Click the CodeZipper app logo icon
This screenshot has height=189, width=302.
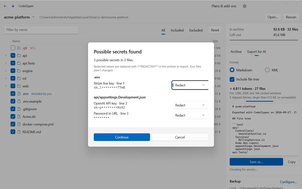pos(13,6)
